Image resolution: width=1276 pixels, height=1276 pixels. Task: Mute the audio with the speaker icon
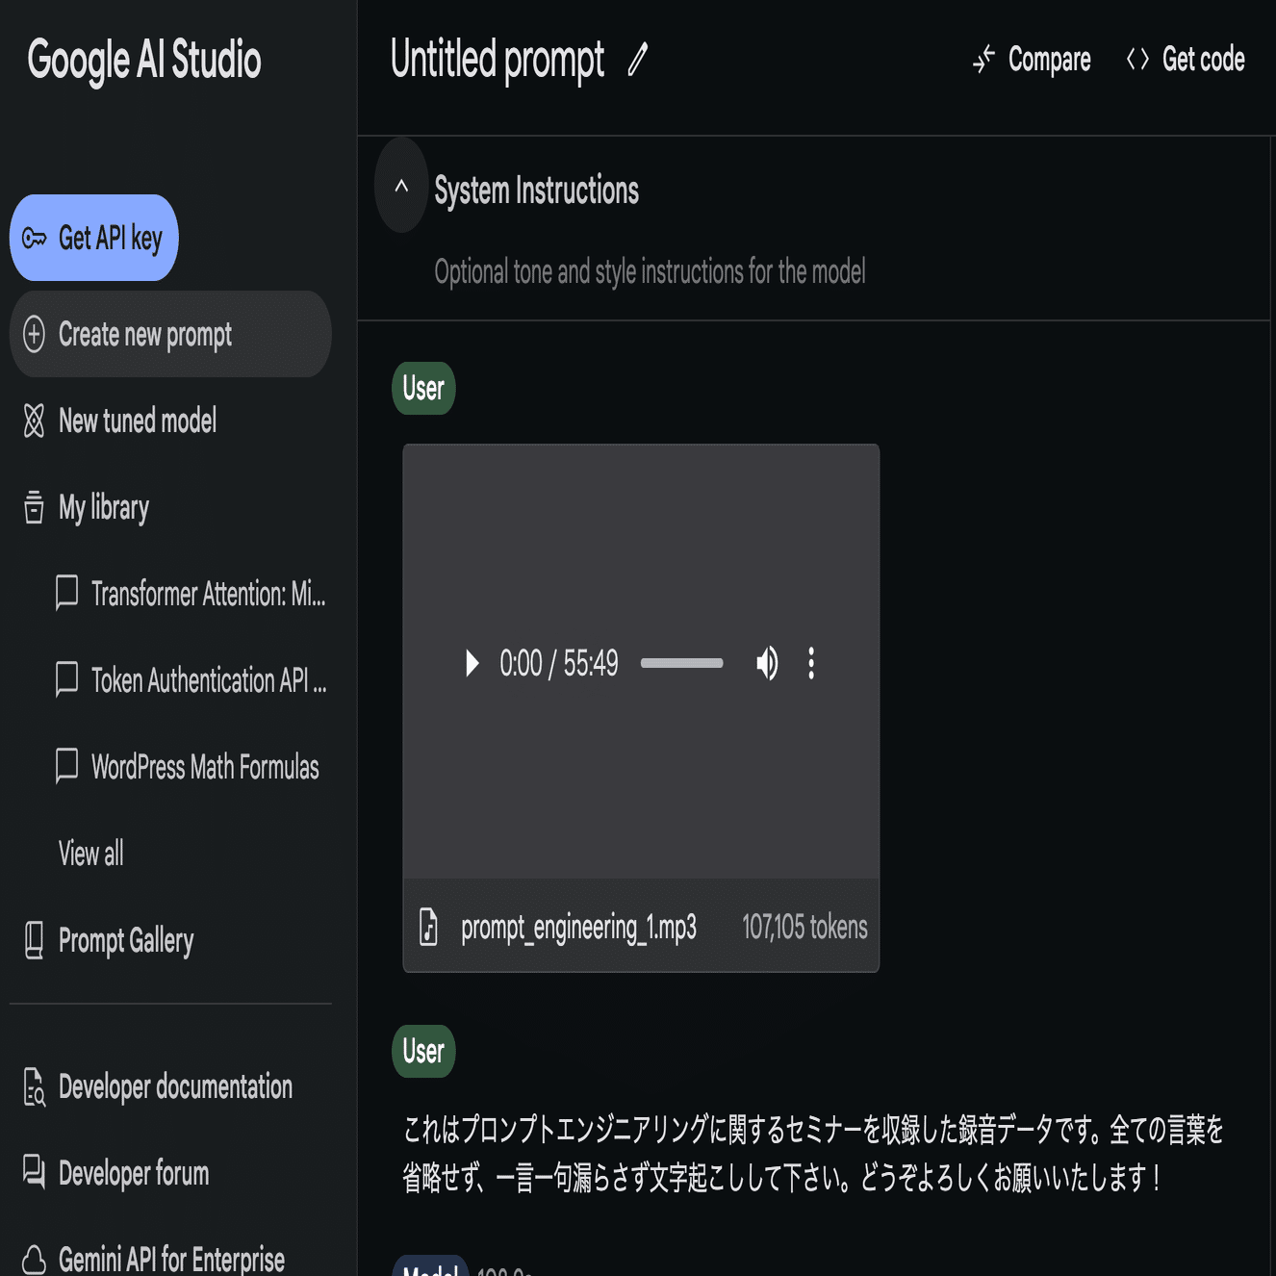767,663
